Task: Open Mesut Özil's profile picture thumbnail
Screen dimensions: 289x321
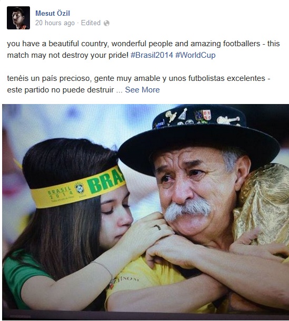Action: 18,18
